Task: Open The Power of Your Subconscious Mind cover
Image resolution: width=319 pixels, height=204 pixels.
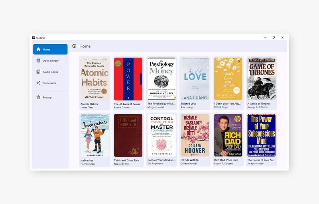Action: [x=262, y=135]
